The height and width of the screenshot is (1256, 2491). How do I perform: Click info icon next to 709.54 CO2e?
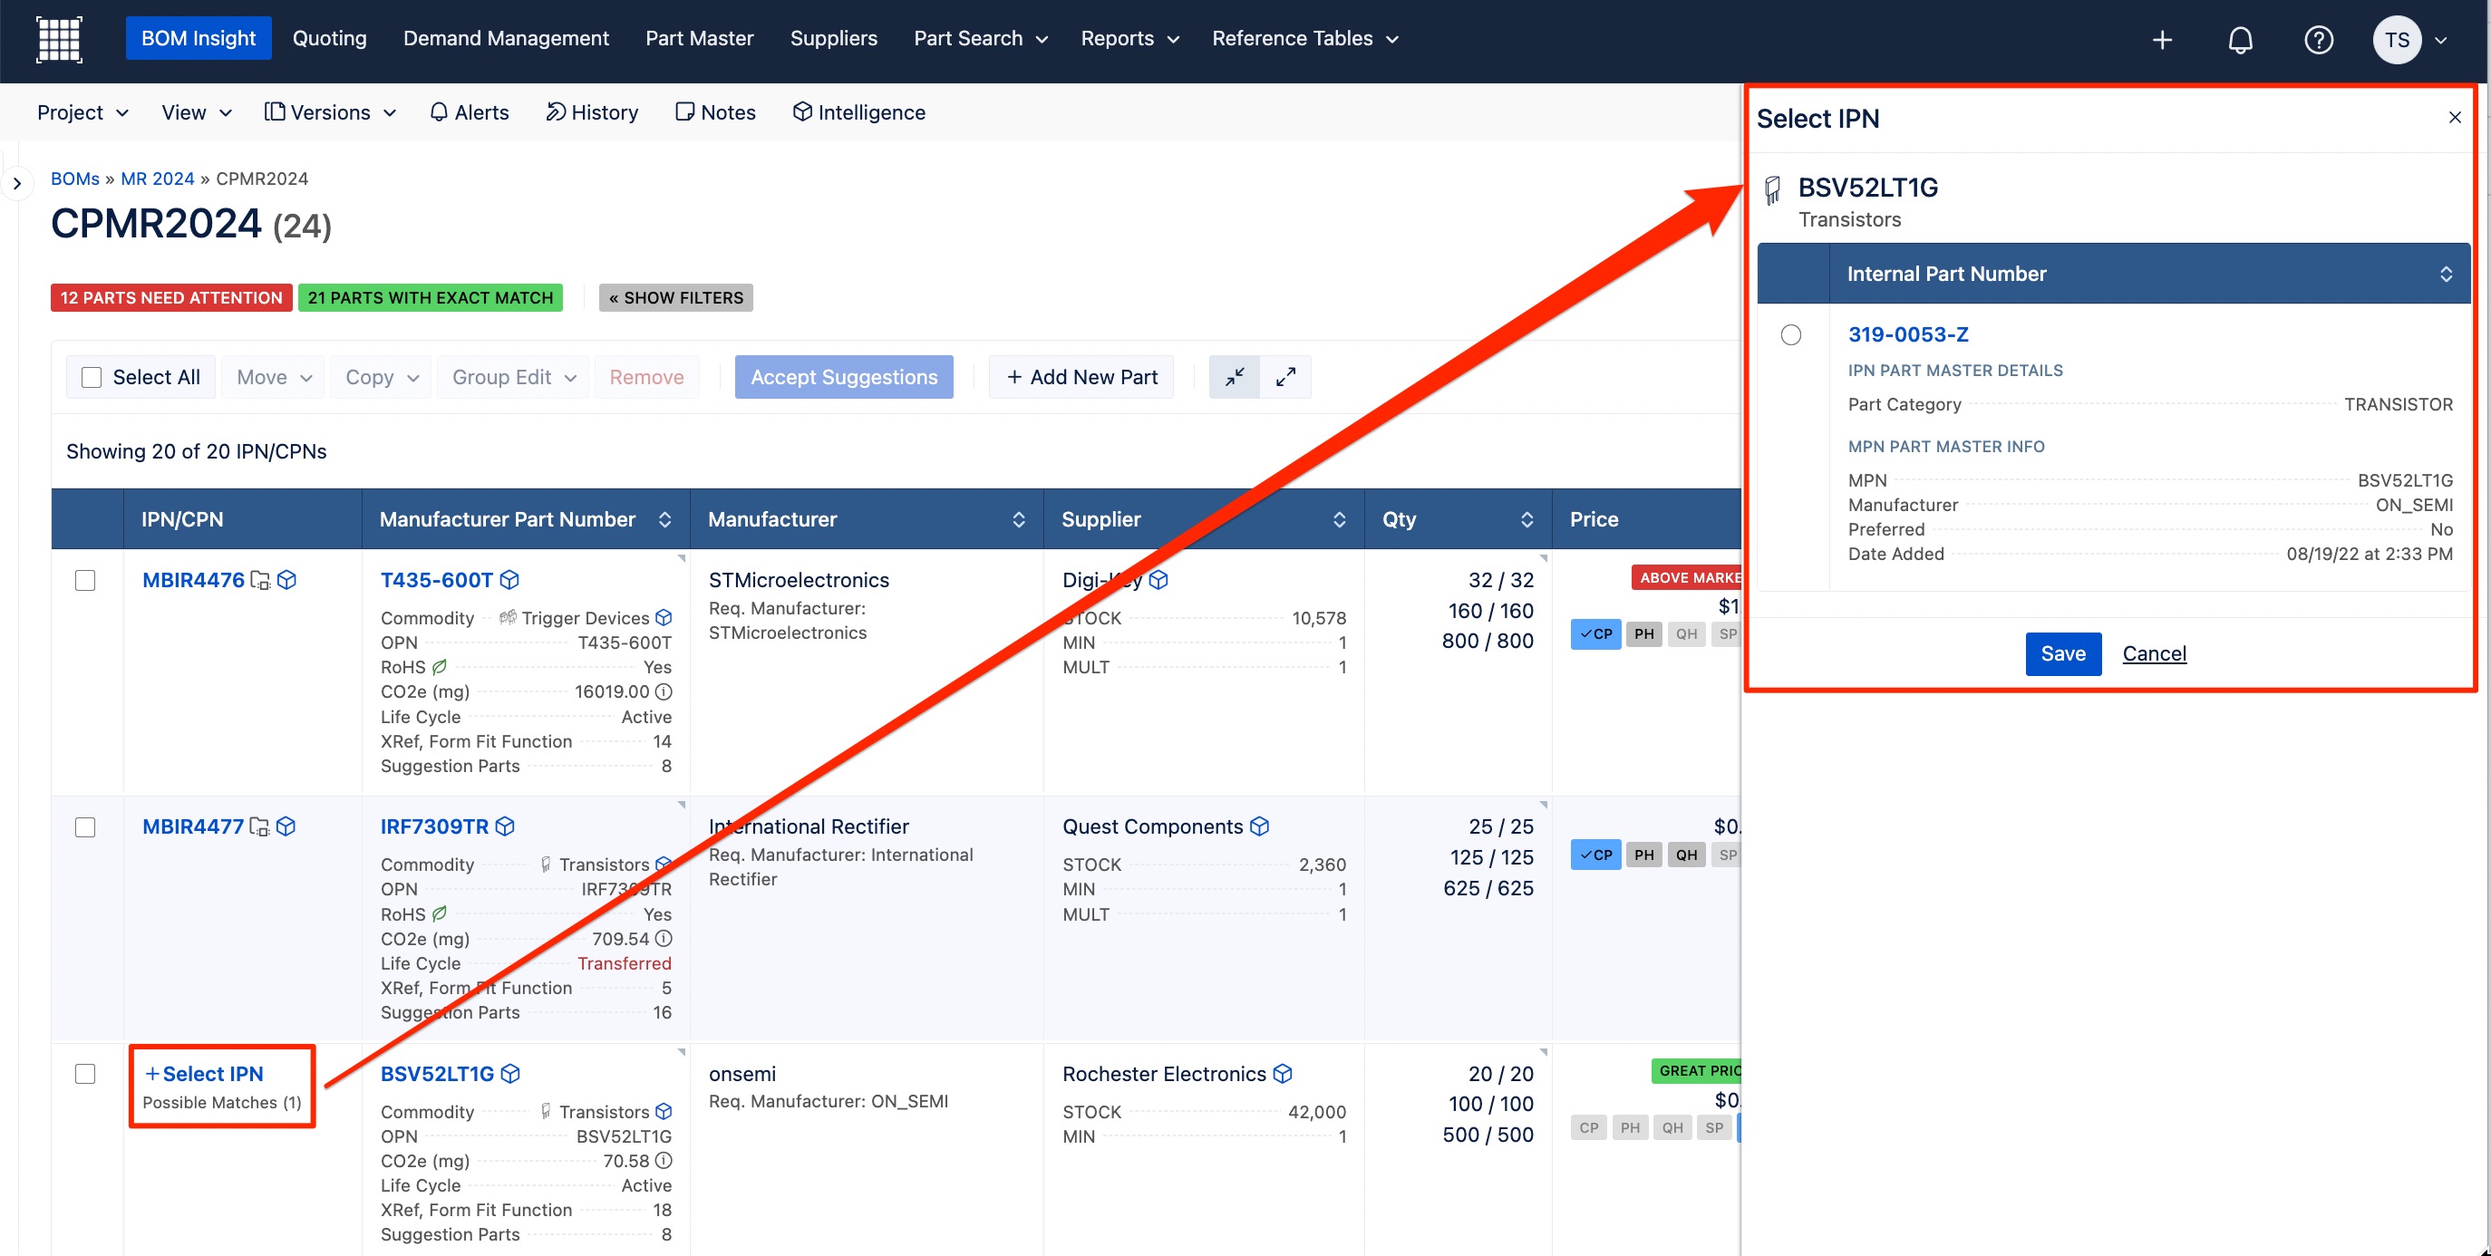click(x=664, y=938)
